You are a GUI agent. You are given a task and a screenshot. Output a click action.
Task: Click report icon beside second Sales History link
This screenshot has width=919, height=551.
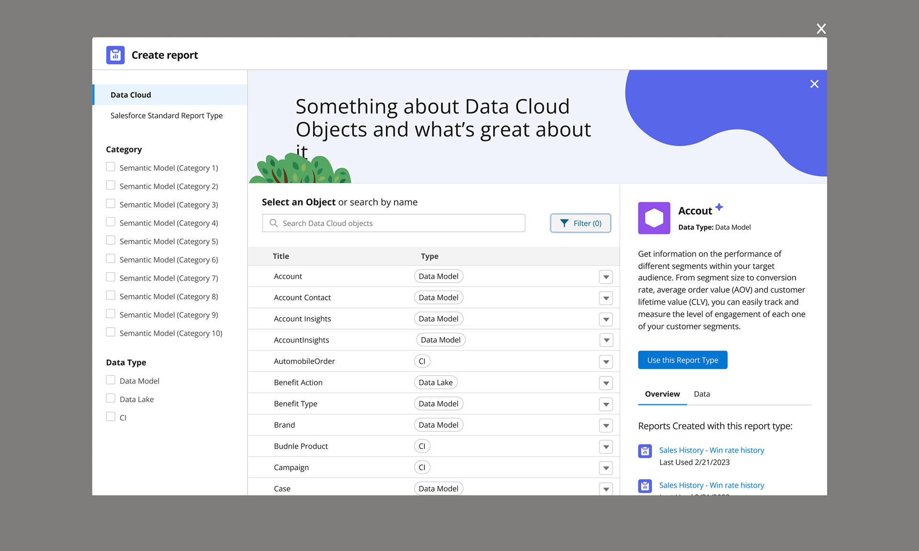tap(645, 486)
